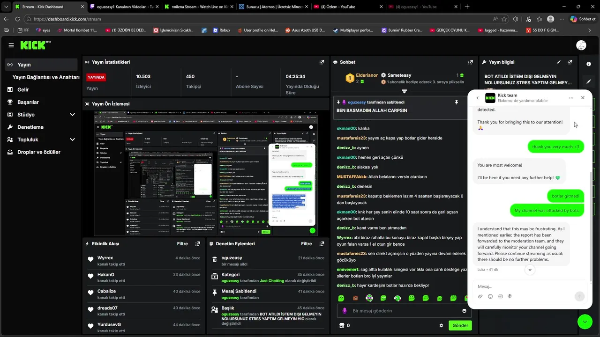Viewport: 600px width, 337px height.
Task: Switch to nnilena Stream browser tab
Action: (x=198, y=7)
